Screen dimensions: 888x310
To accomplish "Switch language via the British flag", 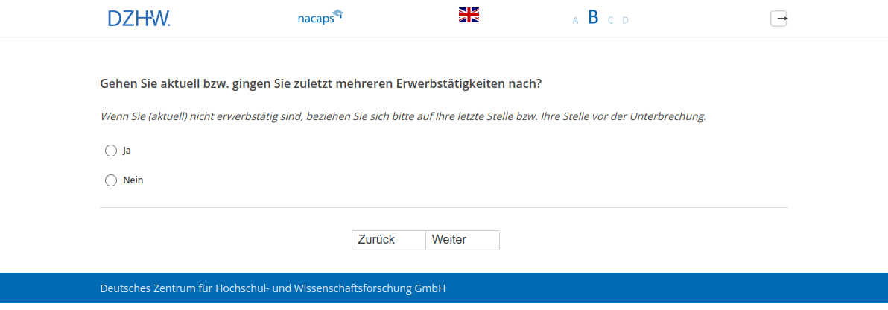I will [469, 15].
